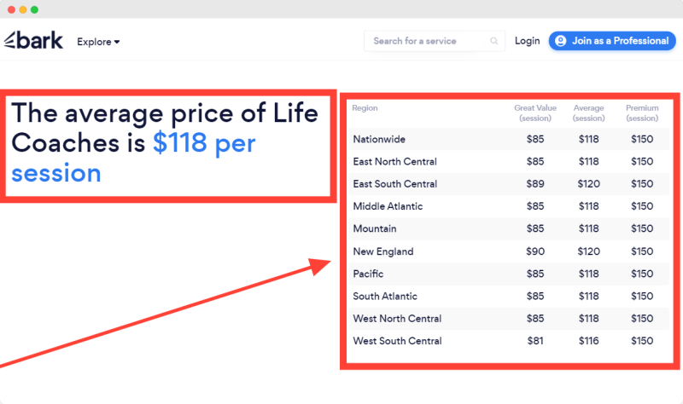Image resolution: width=683 pixels, height=404 pixels.
Task: Focus the Search for a service field
Action: (x=435, y=41)
